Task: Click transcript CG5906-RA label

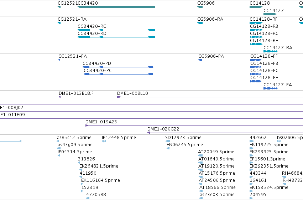Action: click(x=210, y=19)
